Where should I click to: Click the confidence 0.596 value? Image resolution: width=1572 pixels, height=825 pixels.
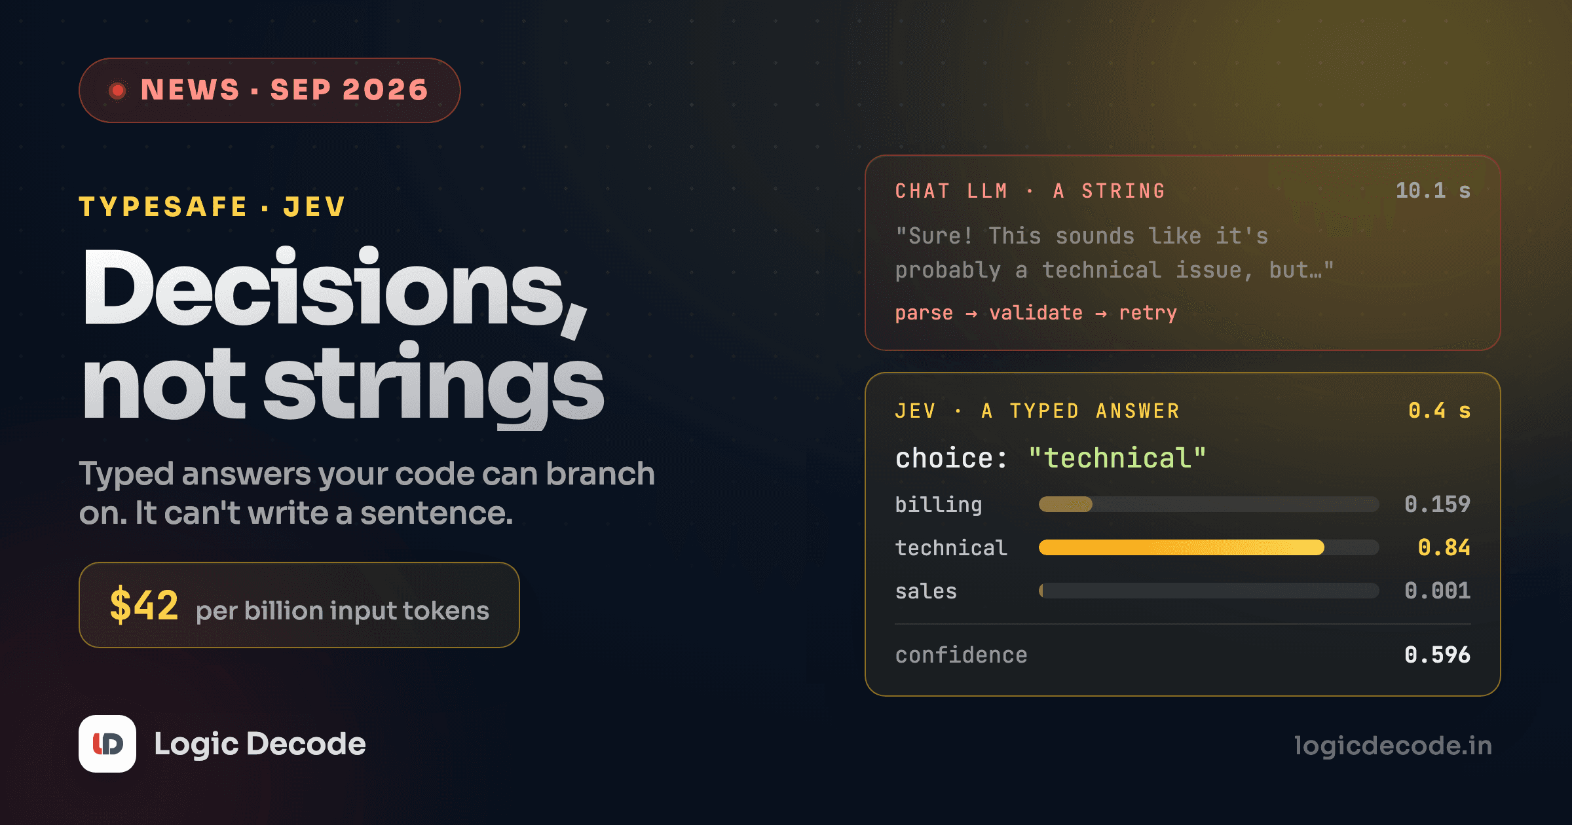(1438, 655)
